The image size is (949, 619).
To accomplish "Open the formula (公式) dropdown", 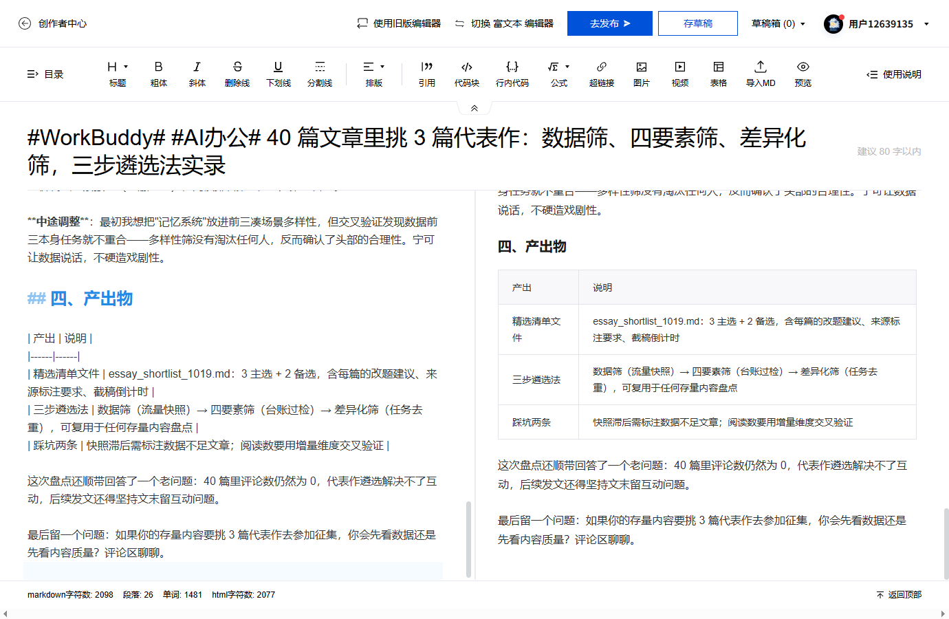I will pos(559,74).
